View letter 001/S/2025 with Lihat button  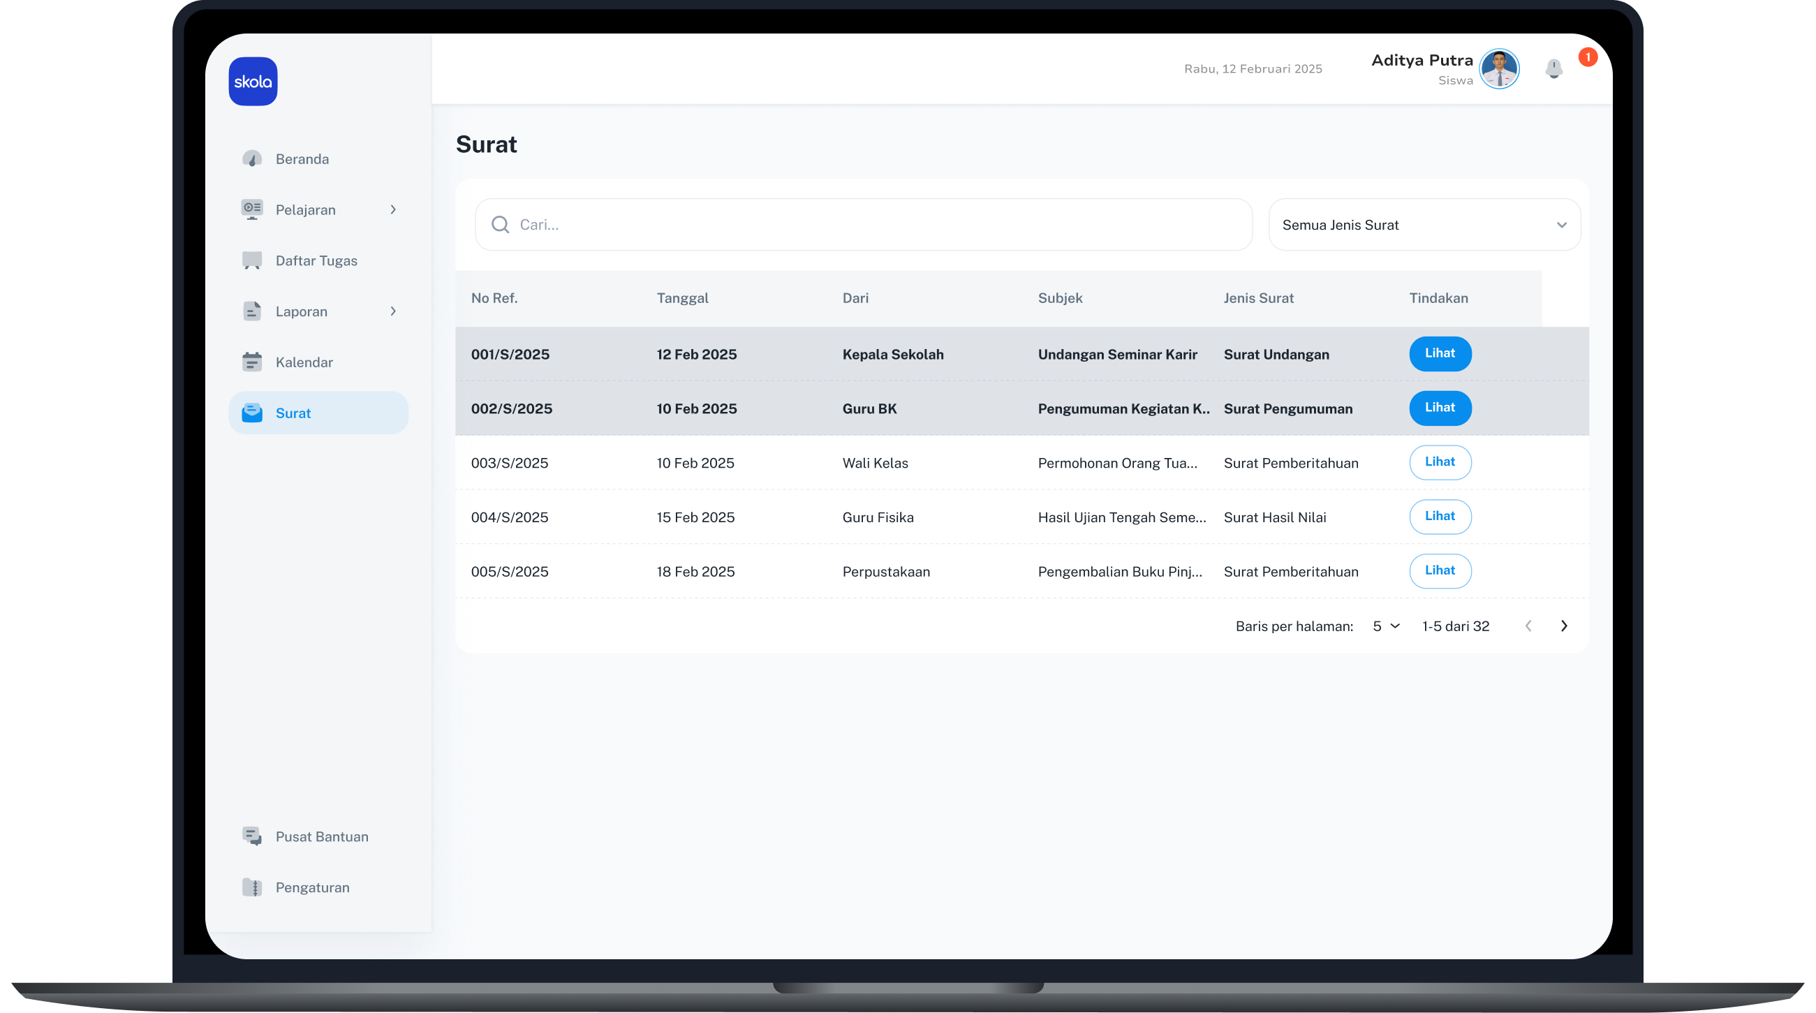[x=1439, y=353]
